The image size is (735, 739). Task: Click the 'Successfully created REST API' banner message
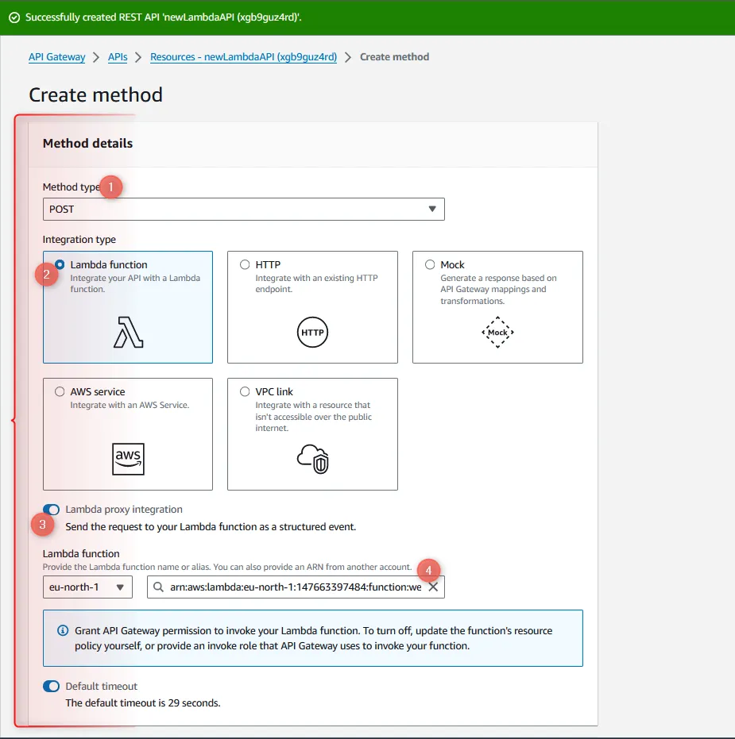(163, 17)
